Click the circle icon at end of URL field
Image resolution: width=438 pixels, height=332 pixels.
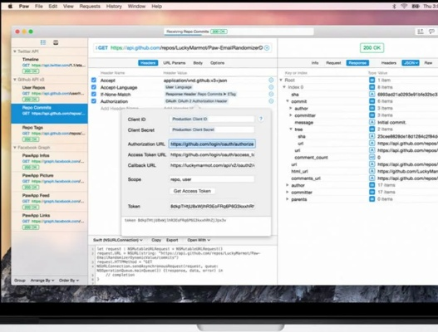[267, 48]
